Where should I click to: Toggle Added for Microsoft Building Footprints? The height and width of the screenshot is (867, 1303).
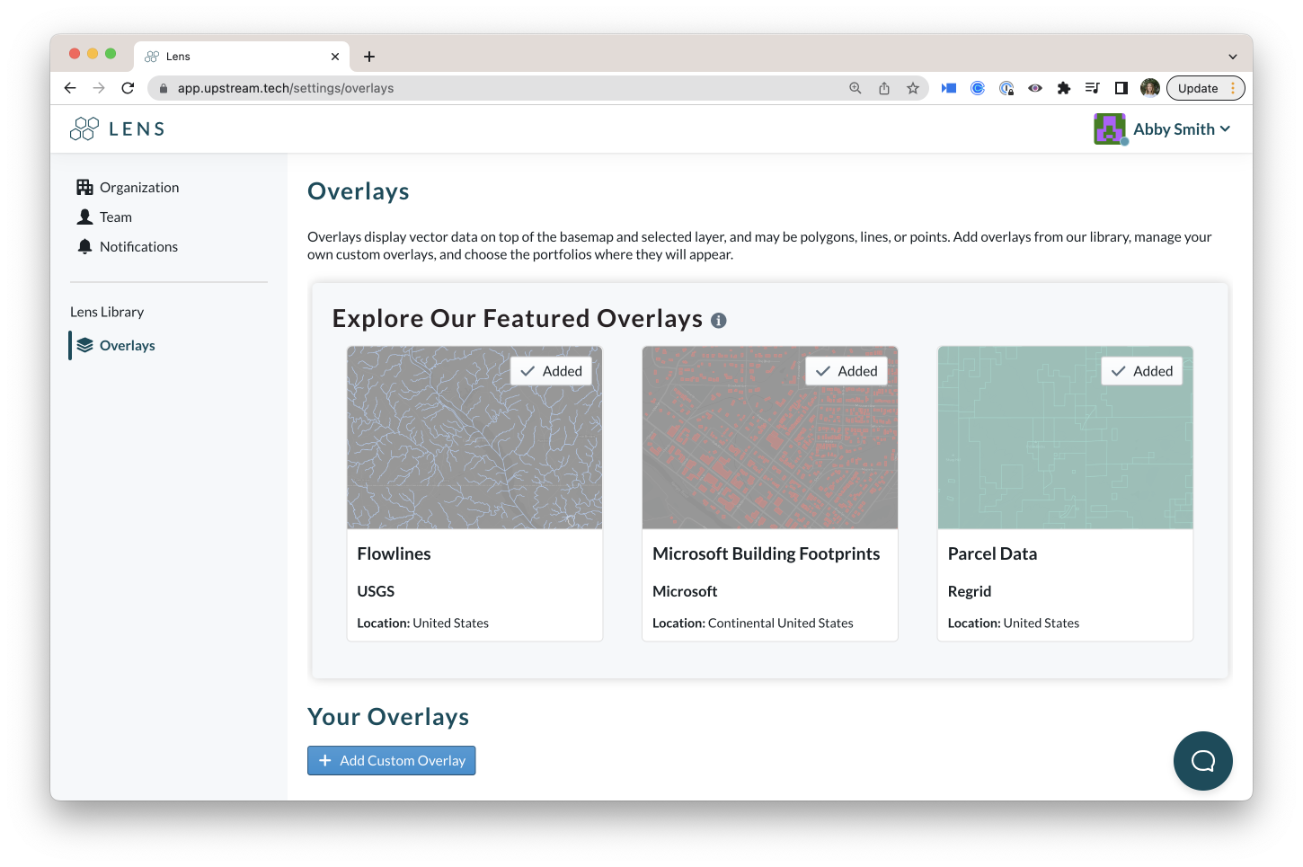coord(846,370)
